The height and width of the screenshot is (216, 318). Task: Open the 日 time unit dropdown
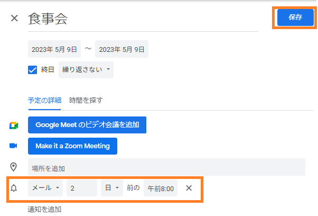coord(112,188)
